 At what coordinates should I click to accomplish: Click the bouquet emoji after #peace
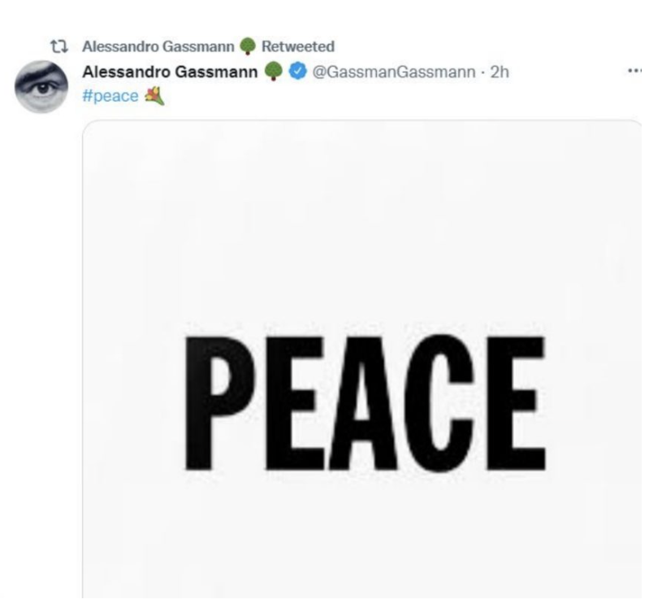154,96
